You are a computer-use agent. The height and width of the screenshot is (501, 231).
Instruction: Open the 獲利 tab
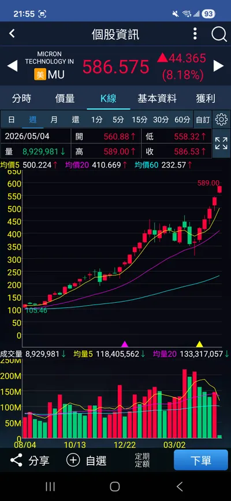coord(206,98)
